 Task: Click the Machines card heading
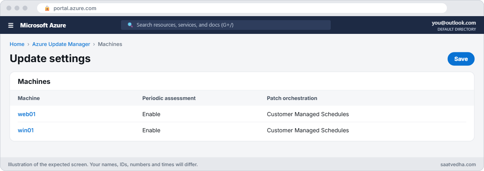click(x=34, y=81)
